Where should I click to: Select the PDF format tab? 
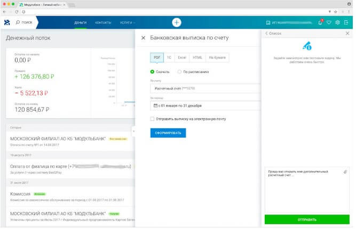(x=157, y=58)
